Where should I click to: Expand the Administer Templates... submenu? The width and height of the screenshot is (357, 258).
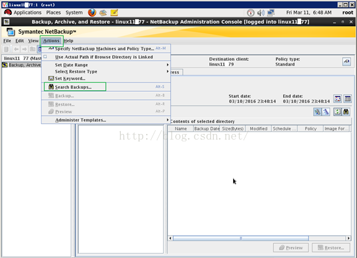[106, 120]
